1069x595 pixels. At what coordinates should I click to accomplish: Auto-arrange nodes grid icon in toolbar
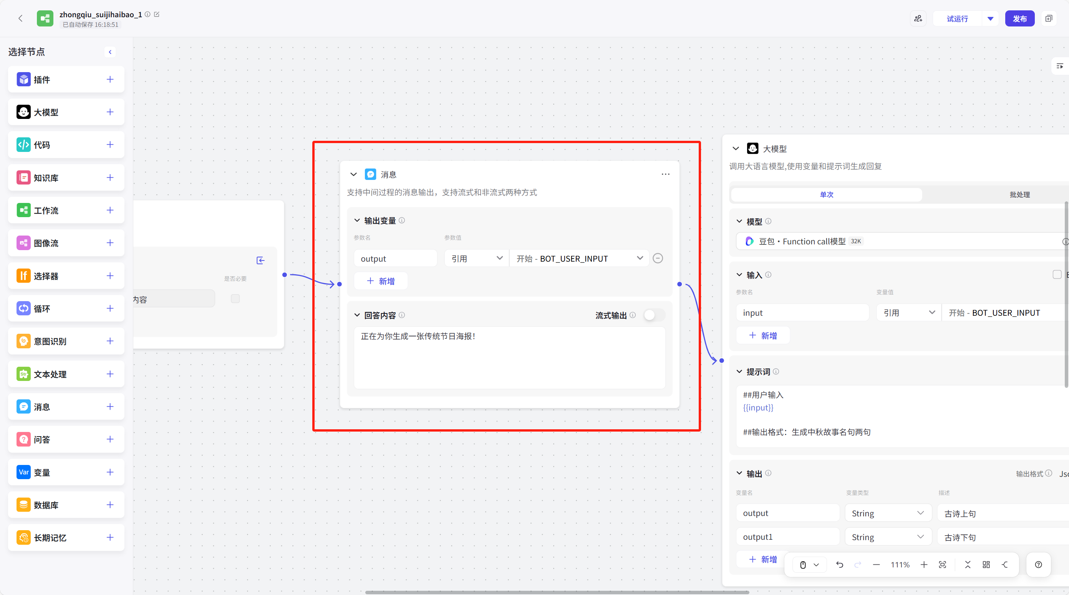[986, 565]
